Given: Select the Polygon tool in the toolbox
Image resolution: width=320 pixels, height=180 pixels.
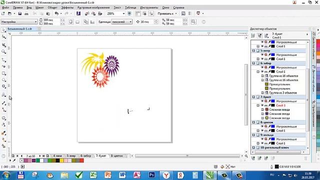Looking at the screenshot, I should pos(3,86).
